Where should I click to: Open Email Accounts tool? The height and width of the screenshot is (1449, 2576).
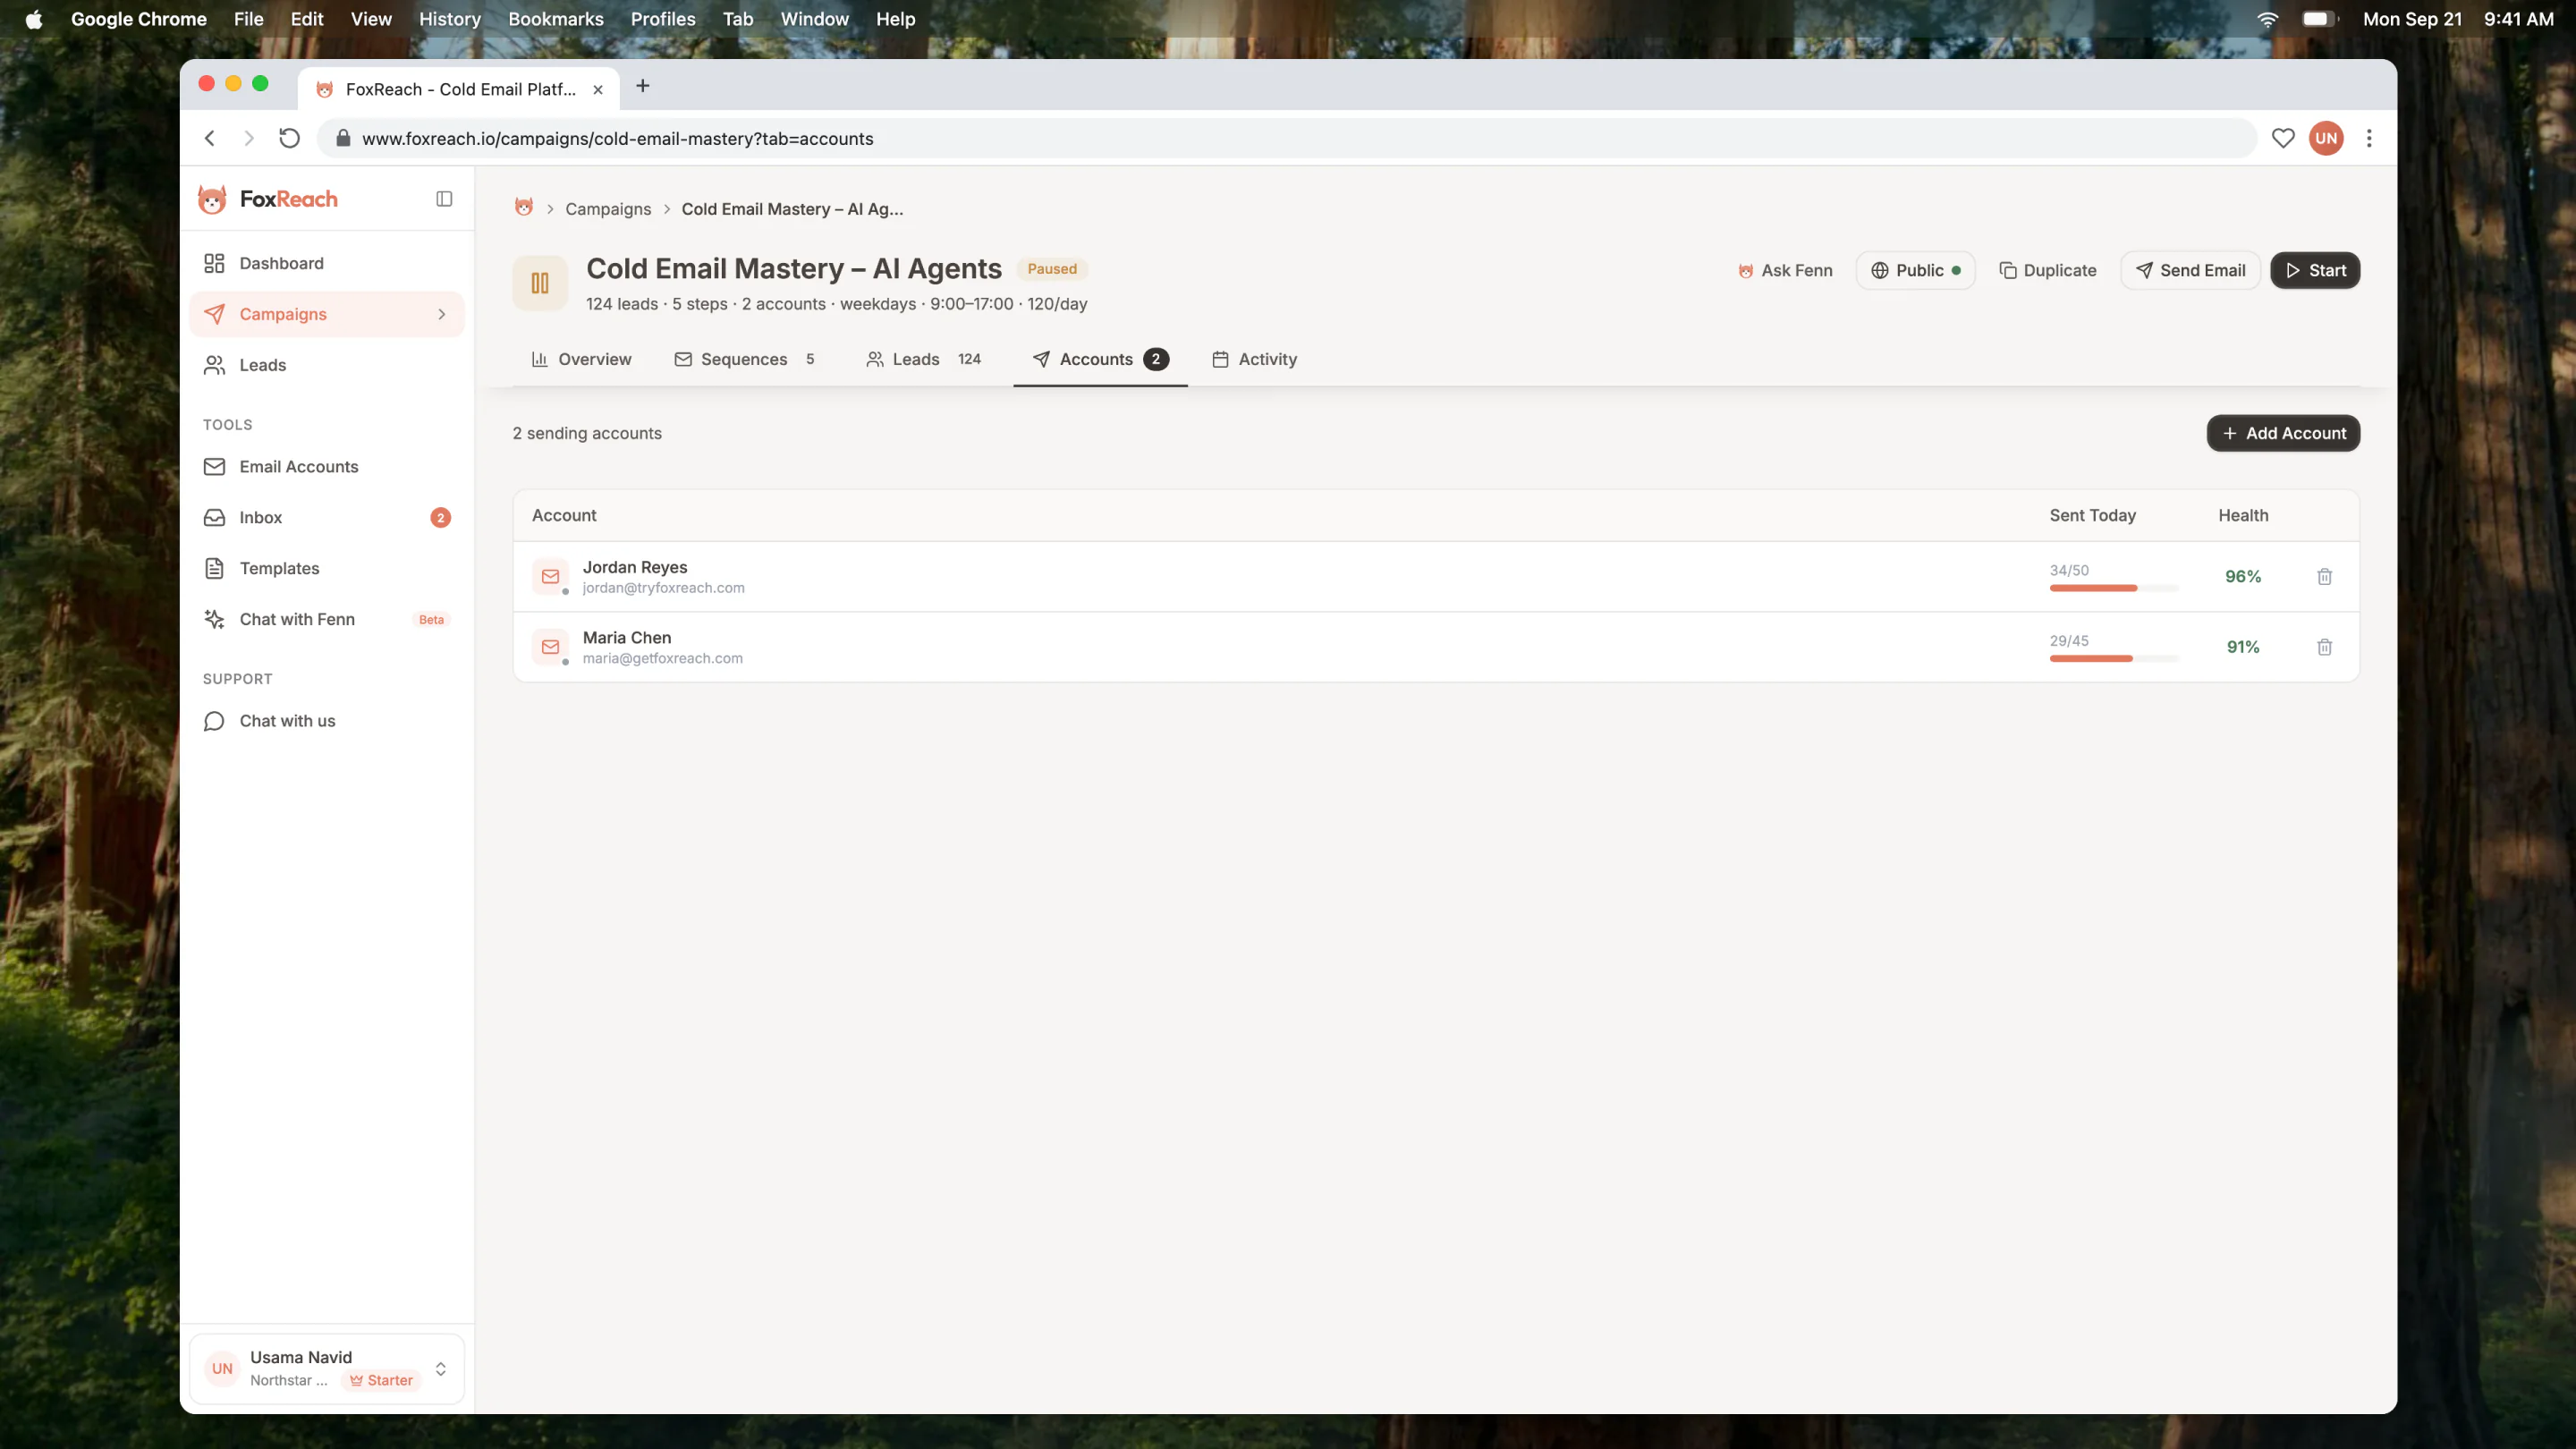tap(327, 466)
